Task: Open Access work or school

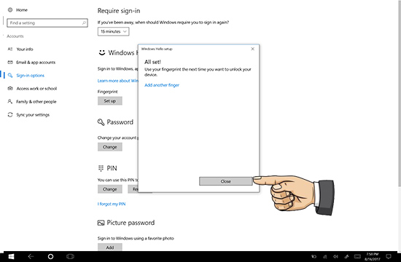Action: pyautogui.click(x=36, y=88)
